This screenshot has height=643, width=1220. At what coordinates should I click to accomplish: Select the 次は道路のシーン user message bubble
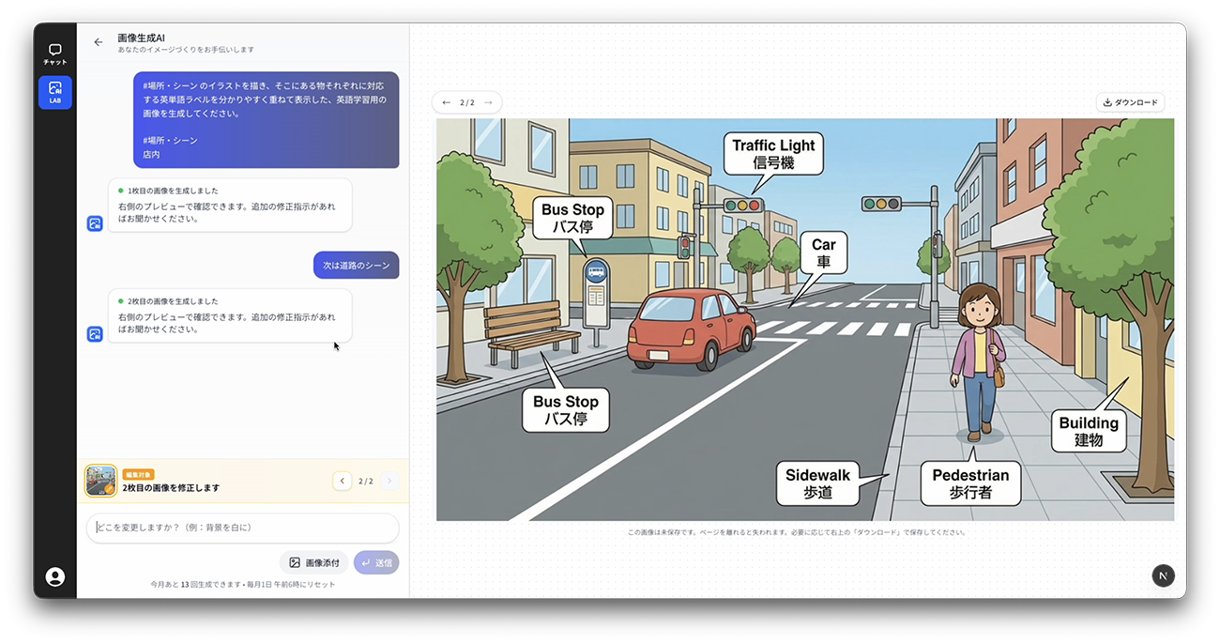pos(356,266)
